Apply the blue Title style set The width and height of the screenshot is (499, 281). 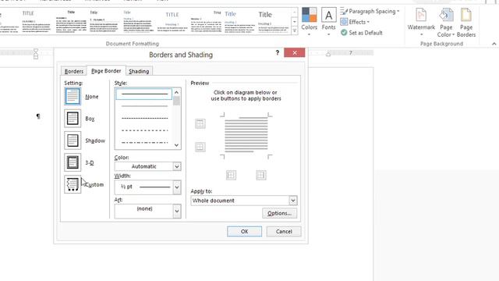click(239, 22)
